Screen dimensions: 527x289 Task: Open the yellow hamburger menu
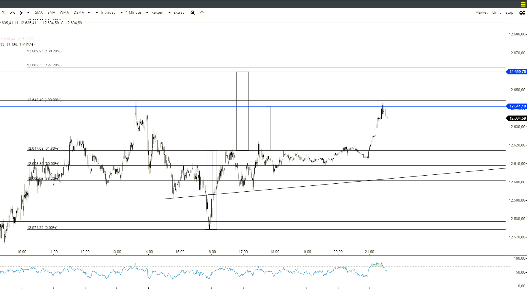pos(523,4)
